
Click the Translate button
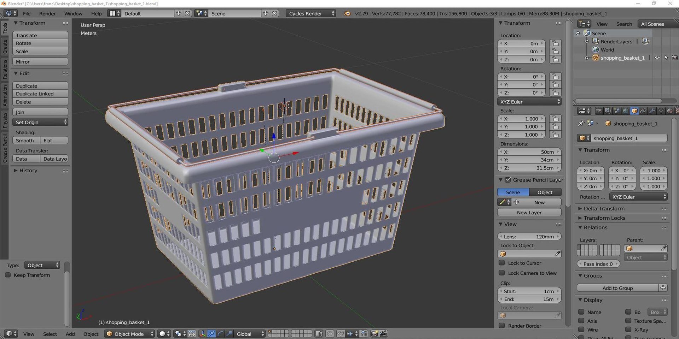(x=40, y=35)
